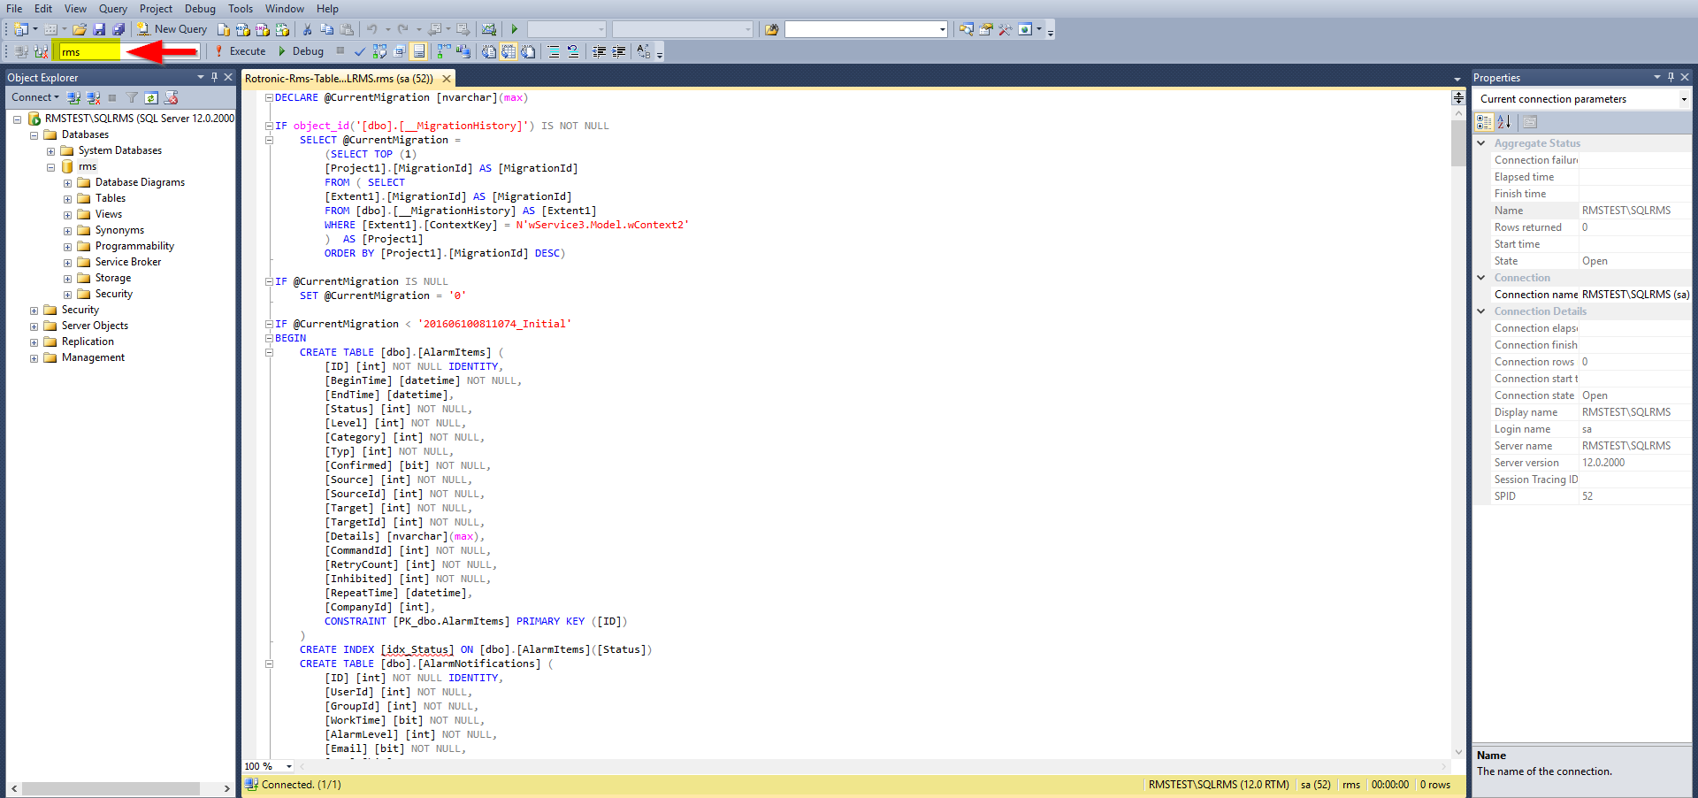Toggle Results to Grid output
1698x798 pixels.
(509, 51)
